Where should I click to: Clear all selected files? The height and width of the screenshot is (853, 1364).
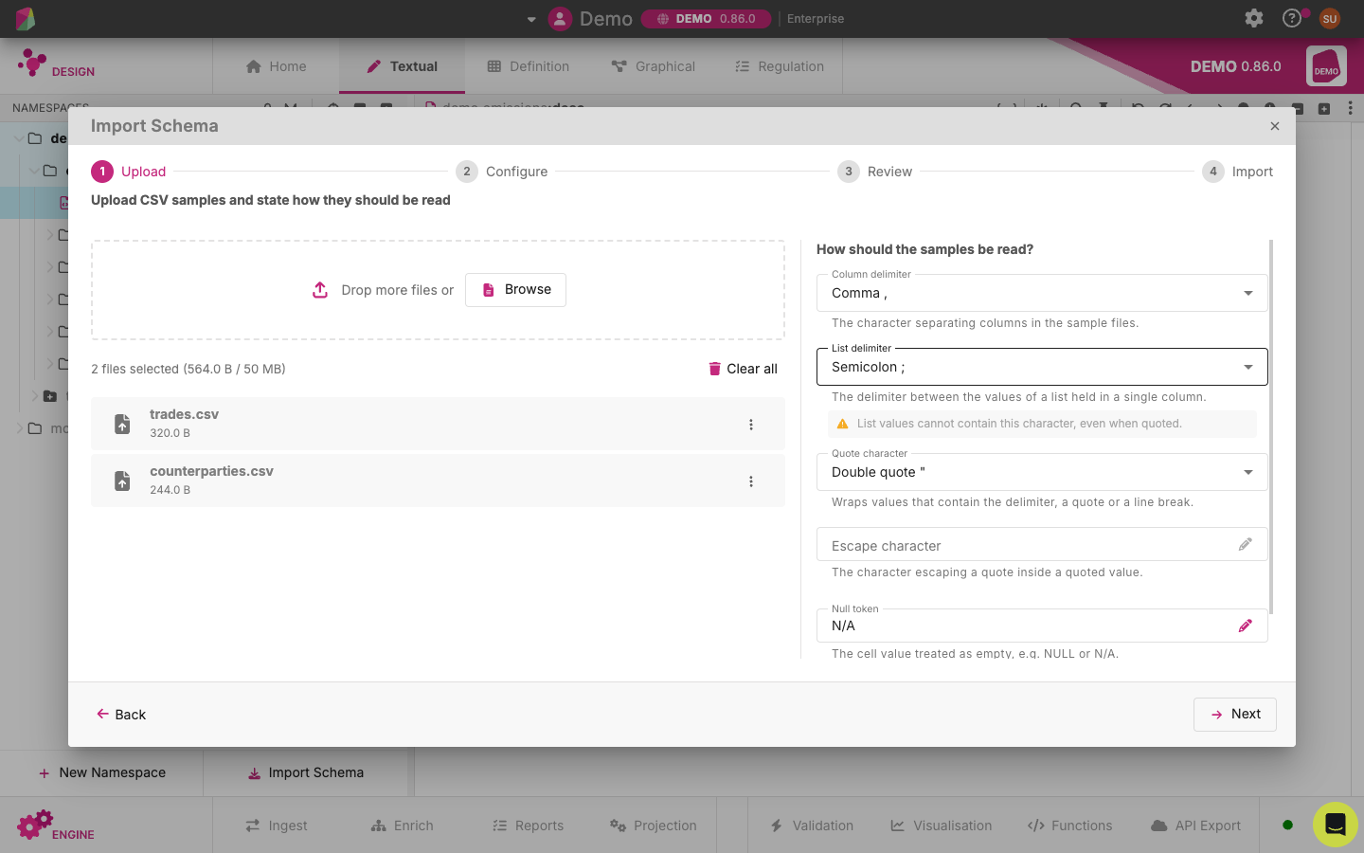tap(743, 369)
